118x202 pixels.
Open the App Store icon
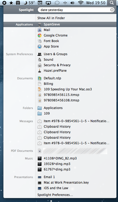point(40,46)
